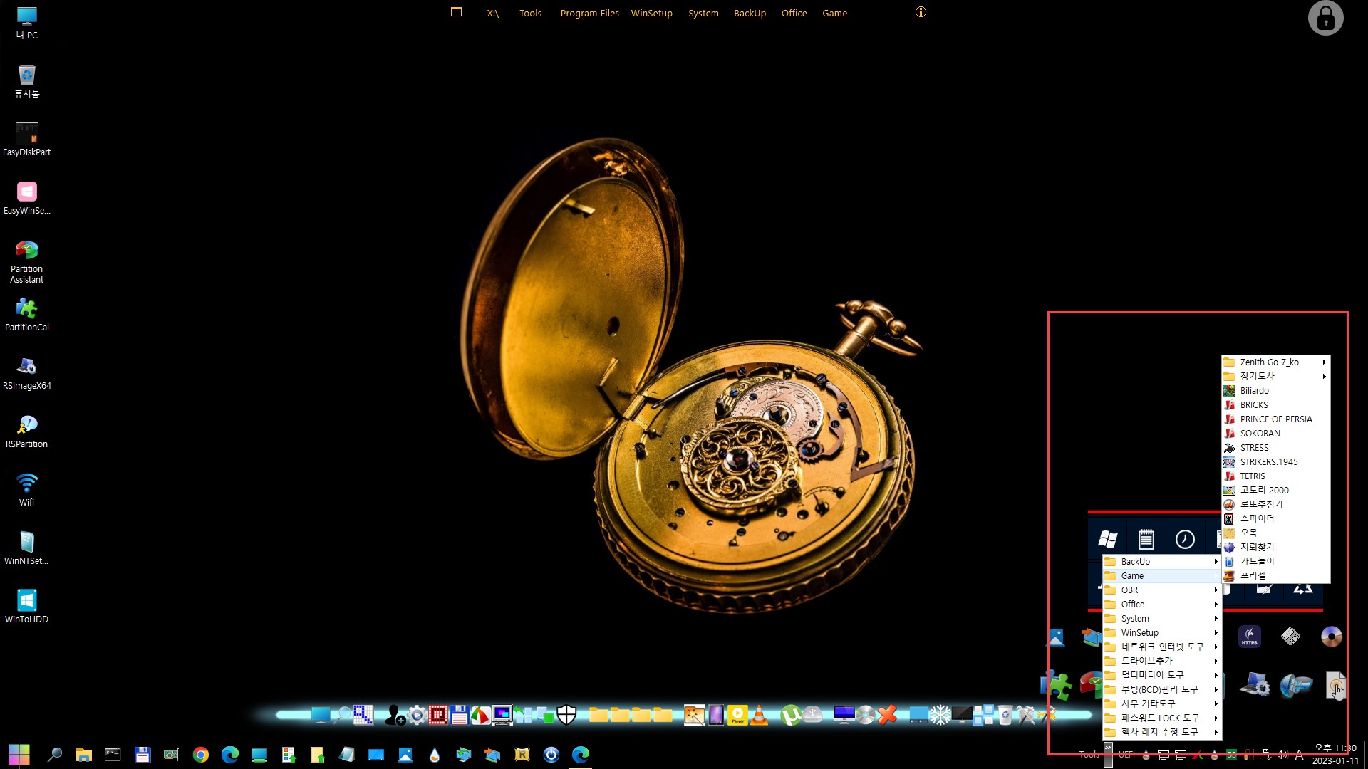Open the 휴지통 recycle bin icon
Viewport: 1368px width, 769px height.
(x=26, y=80)
